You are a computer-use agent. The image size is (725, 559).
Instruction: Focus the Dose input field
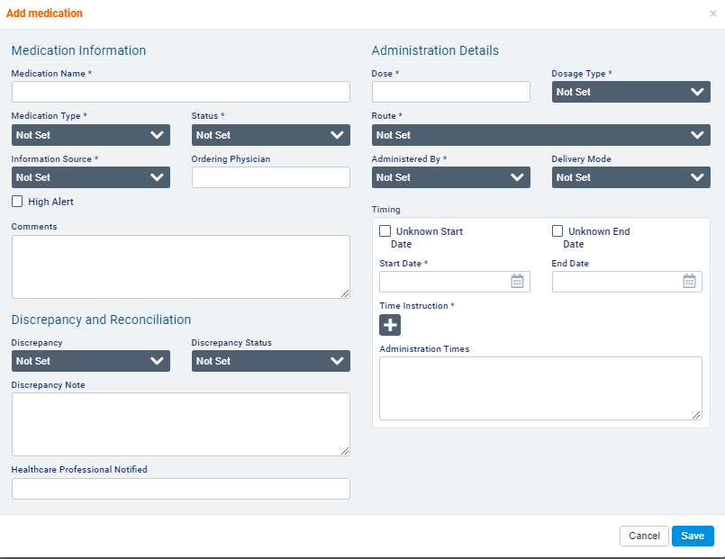tap(450, 92)
